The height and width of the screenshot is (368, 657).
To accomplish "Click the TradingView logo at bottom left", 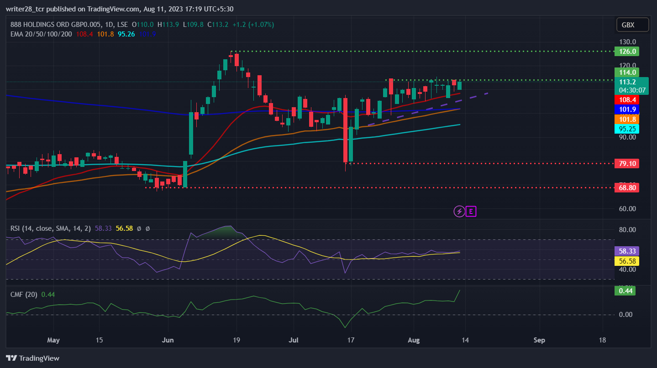I will [x=32, y=358].
